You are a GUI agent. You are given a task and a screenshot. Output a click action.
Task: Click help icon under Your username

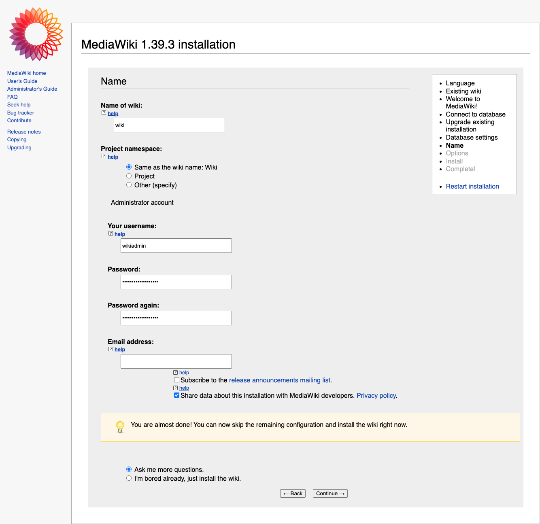coord(111,234)
